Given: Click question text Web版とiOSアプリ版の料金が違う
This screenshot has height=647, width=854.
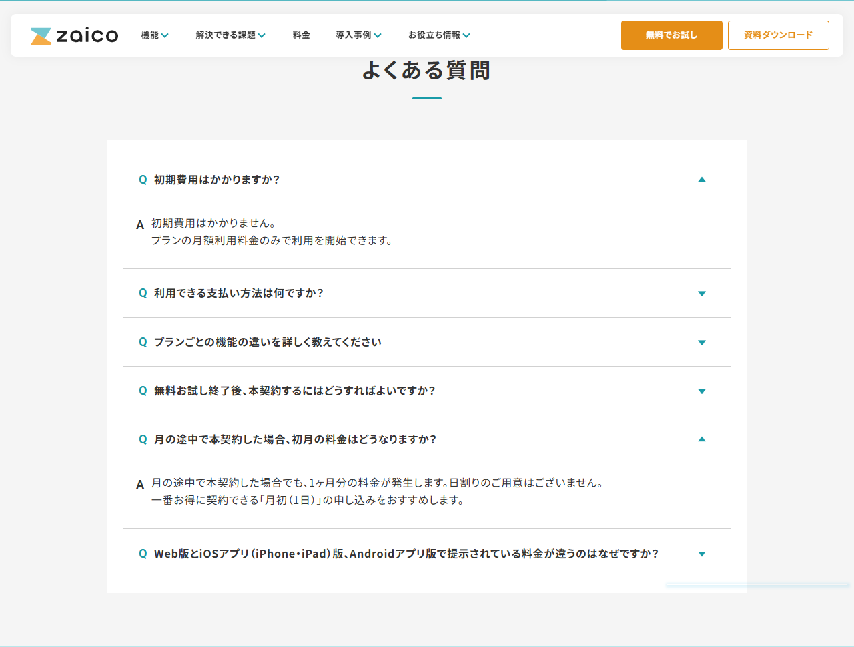Looking at the screenshot, I should tap(406, 554).
